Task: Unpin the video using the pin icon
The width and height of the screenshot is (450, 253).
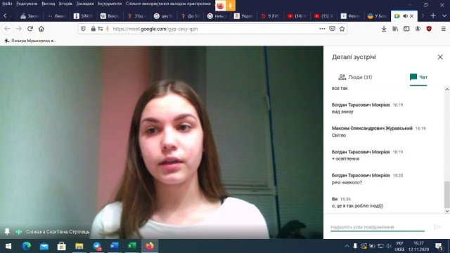Action: (7, 231)
